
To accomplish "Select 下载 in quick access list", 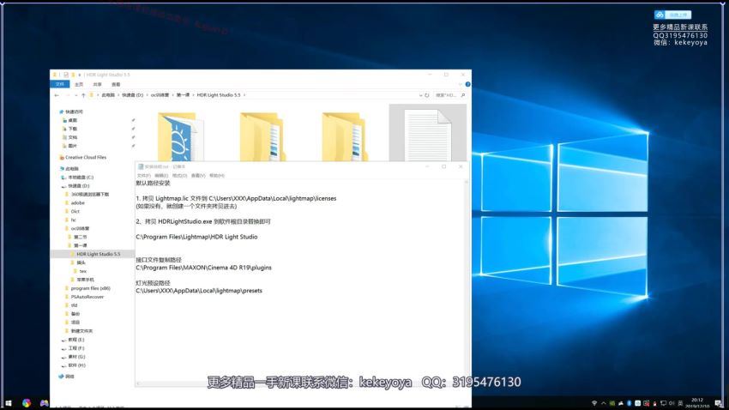I will [73, 129].
